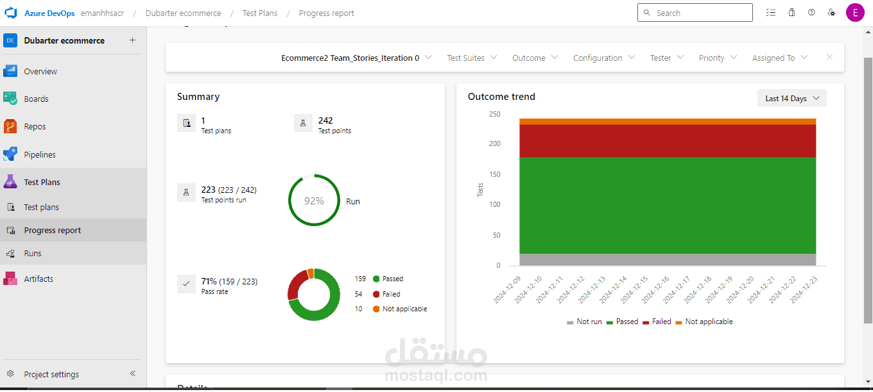873x392 pixels.
Task: Click the Azure DevOps logo
Action: 10,12
